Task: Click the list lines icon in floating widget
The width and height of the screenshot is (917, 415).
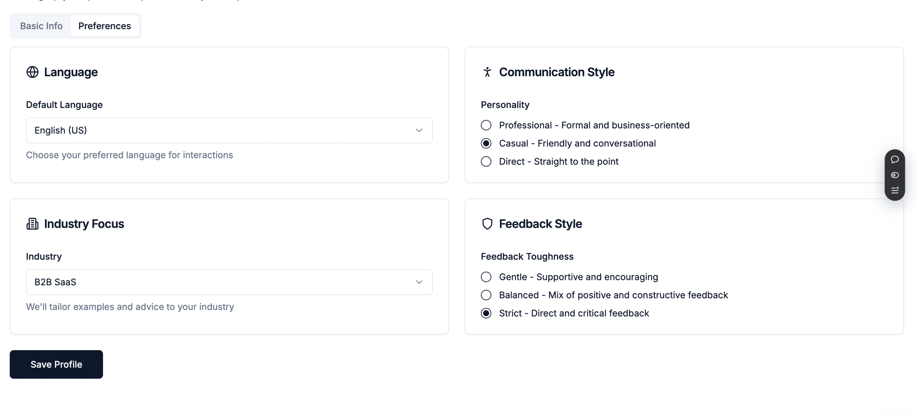Action: tap(895, 190)
